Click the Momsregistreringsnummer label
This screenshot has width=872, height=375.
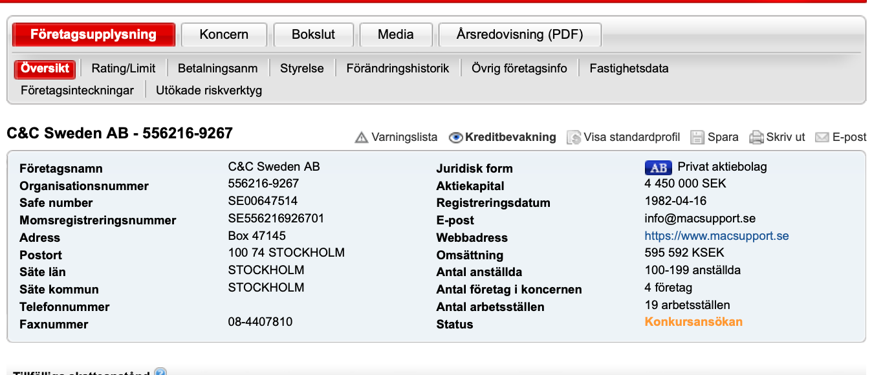click(x=98, y=220)
